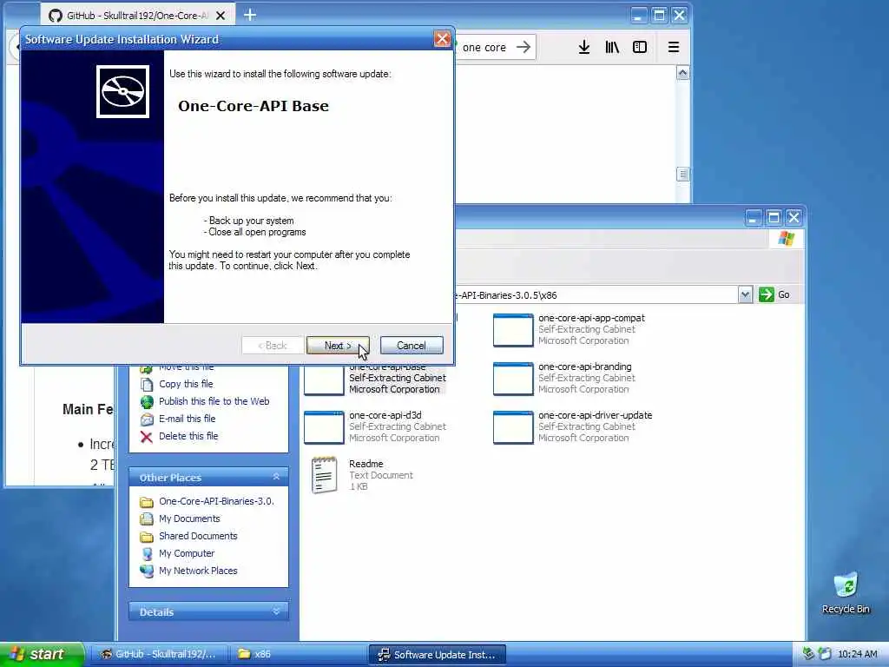
Task: Click the wizard's disc logo icon
Action: click(x=122, y=91)
